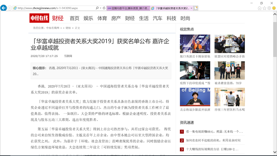Open news item 如何在农村不起眼的商机
Screen dimensions: 277x156
(x=213, y=140)
